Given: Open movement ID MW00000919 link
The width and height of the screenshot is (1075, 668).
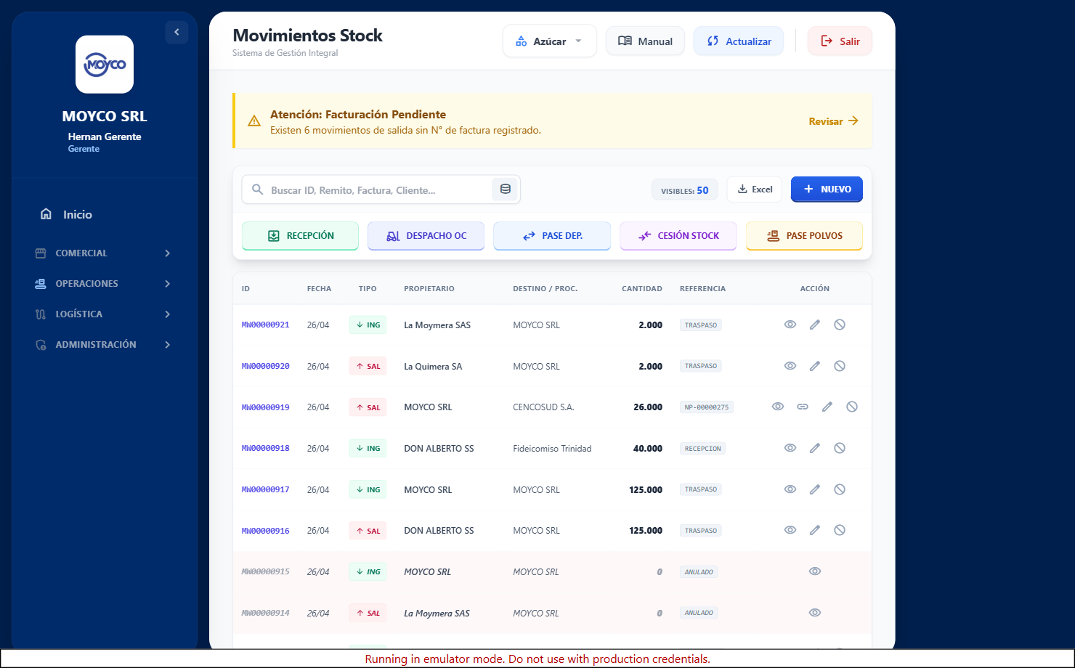Looking at the screenshot, I should point(266,407).
